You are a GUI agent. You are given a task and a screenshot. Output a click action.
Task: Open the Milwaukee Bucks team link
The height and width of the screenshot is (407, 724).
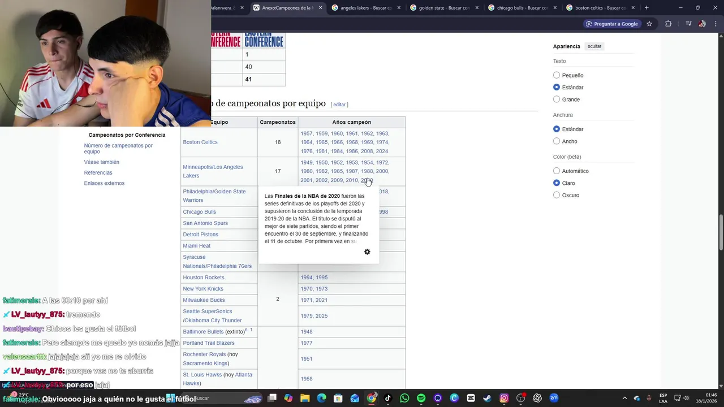coord(204,300)
